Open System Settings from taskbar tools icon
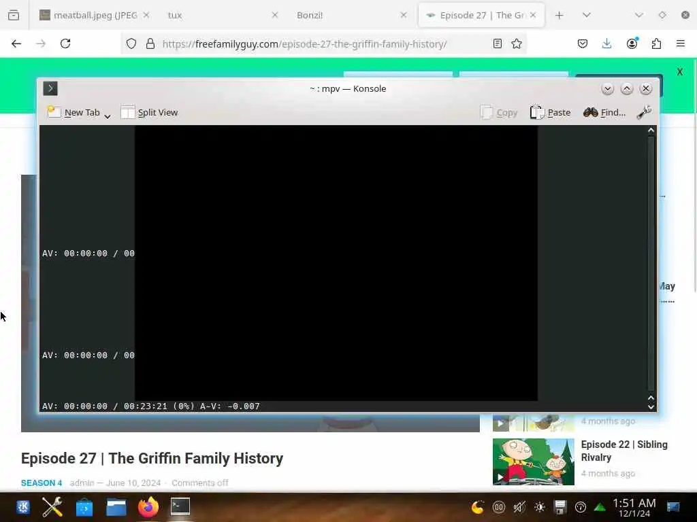This screenshot has height=522, width=697. 52,506
